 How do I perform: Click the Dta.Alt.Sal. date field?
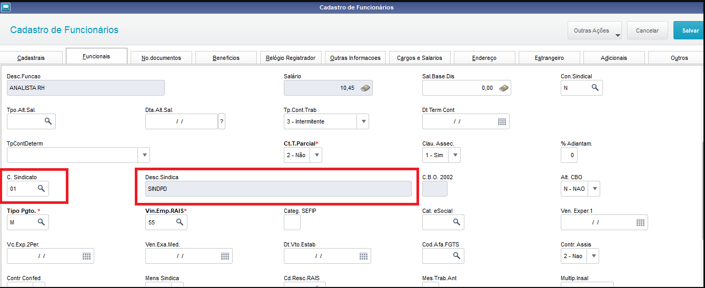182,121
